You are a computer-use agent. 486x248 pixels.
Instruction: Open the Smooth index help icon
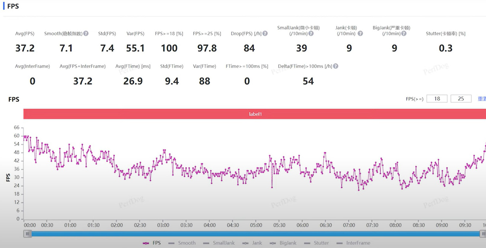tap(86, 33)
